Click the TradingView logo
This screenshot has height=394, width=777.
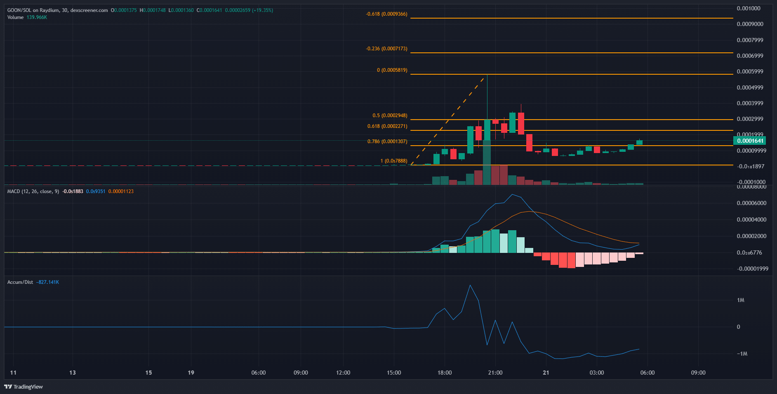(23, 387)
